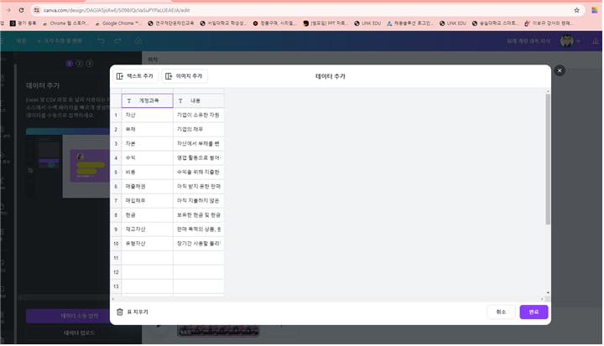The width and height of the screenshot is (604, 346).
Task: Open the site information icon in address bar
Action: pyautogui.click(x=37, y=10)
